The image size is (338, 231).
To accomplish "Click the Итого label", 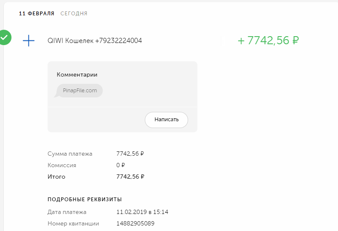I will (x=56, y=177).
